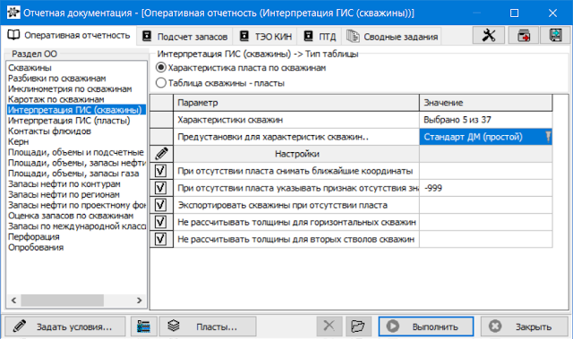Select Инклинометрия по скважинам

click(70, 89)
